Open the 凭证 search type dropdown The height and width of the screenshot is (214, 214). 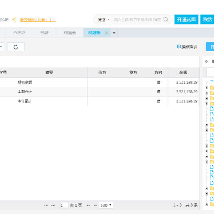(x=103, y=20)
